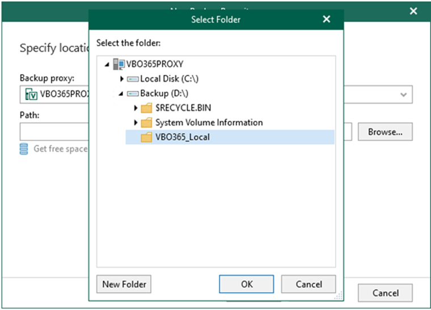This screenshot has width=431, height=310.
Task: Click the Local Disk (C:\) drive icon
Action: point(133,79)
